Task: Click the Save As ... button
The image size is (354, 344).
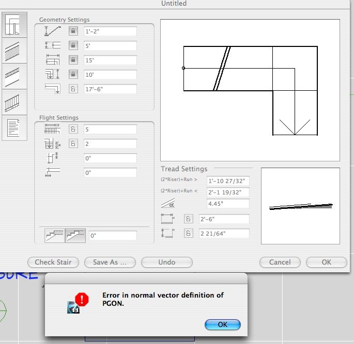Action: click(x=110, y=262)
